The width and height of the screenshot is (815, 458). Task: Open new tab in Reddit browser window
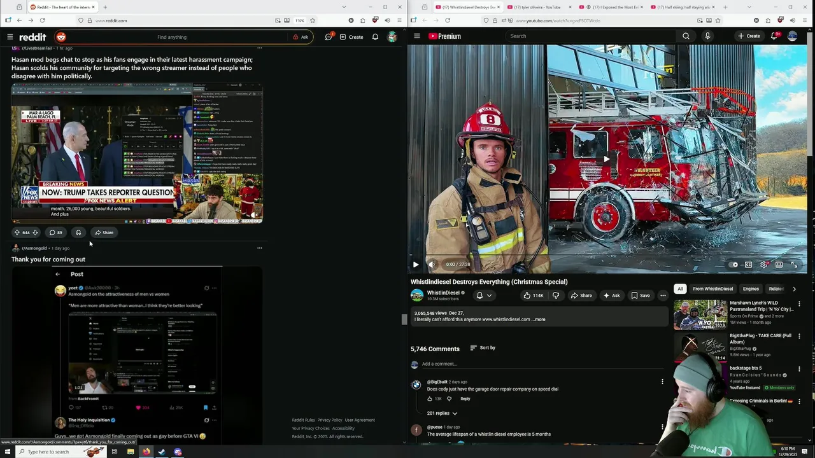(105, 7)
